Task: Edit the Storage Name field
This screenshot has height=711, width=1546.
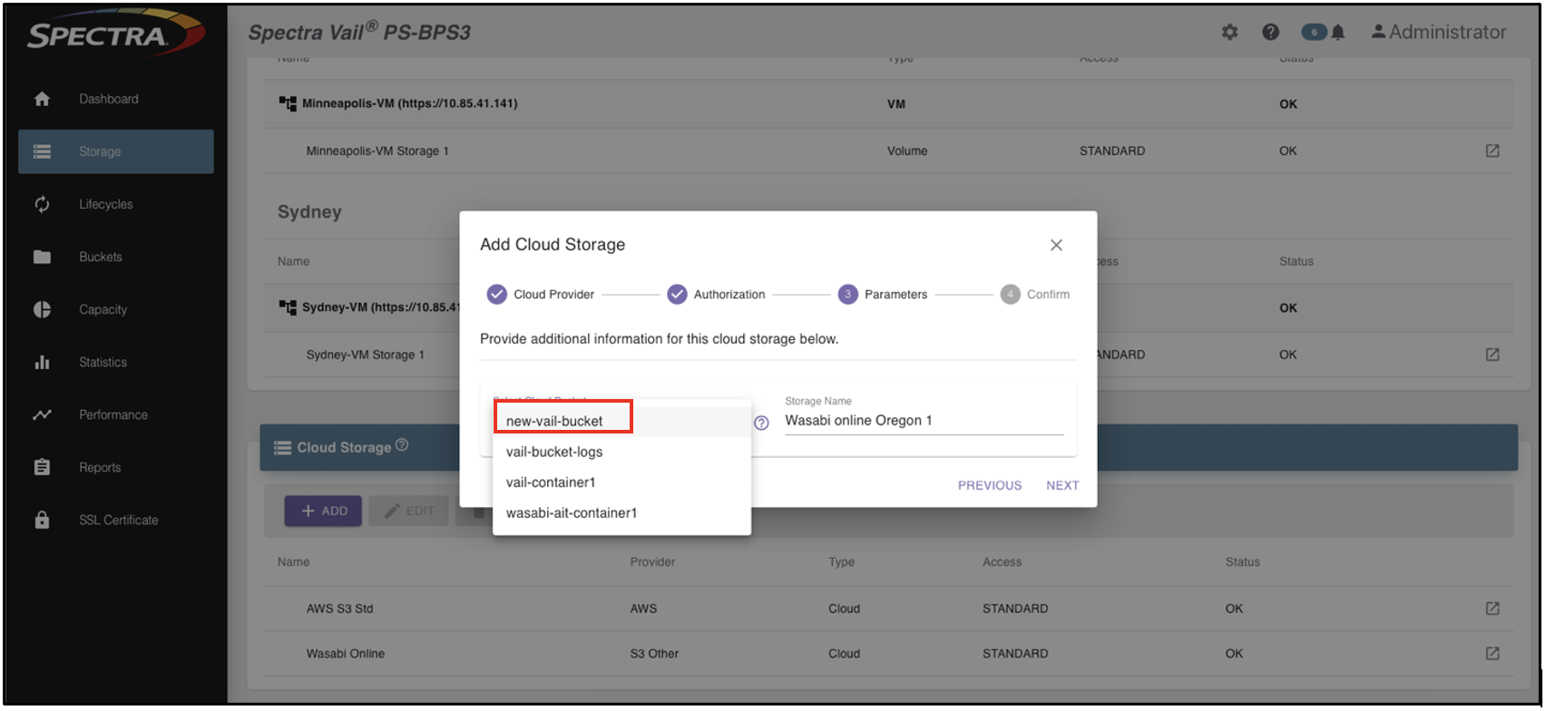Action: coord(924,421)
